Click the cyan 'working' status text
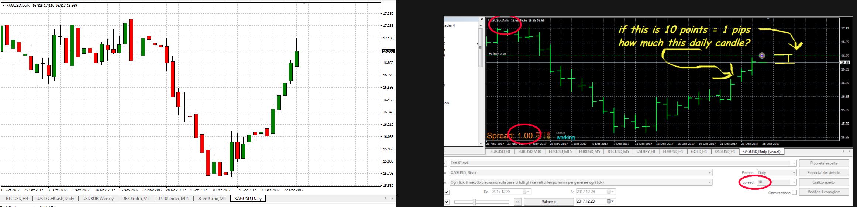Image resolution: width=857 pixels, height=207 pixels. [566, 138]
